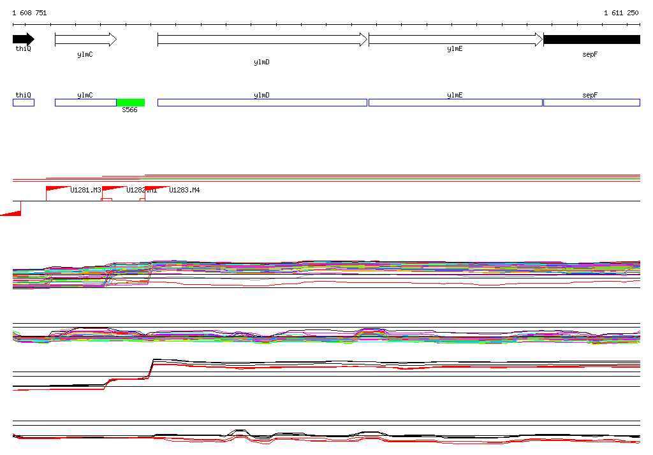Click the red U1281.M3 promoter flag
The width and height of the screenshot is (653, 455).
[57, 189]
